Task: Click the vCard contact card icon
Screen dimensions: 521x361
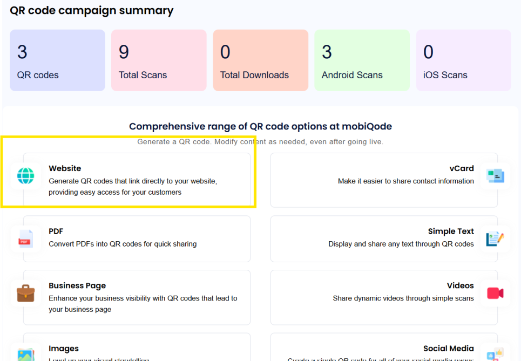Action: 495,175
